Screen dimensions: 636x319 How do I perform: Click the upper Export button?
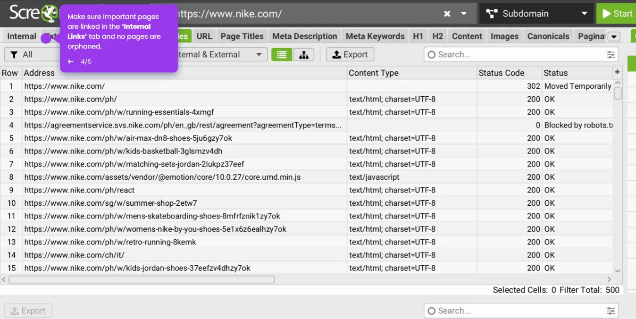point(350,55)
